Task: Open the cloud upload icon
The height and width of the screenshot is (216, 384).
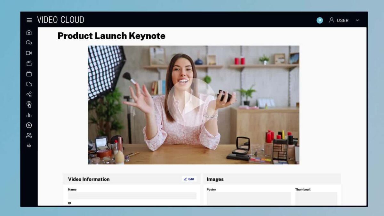Action: 29,43
